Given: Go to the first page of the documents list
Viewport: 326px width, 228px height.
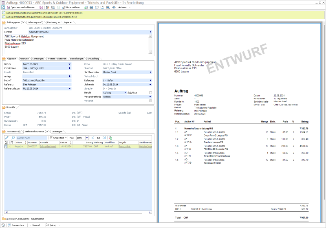Looking at the screenshot, I should [93, 138].
